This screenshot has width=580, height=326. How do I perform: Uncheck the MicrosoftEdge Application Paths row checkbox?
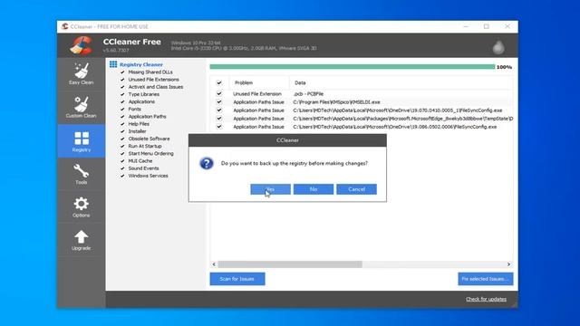pyautogui.click(x=219, y=119)
